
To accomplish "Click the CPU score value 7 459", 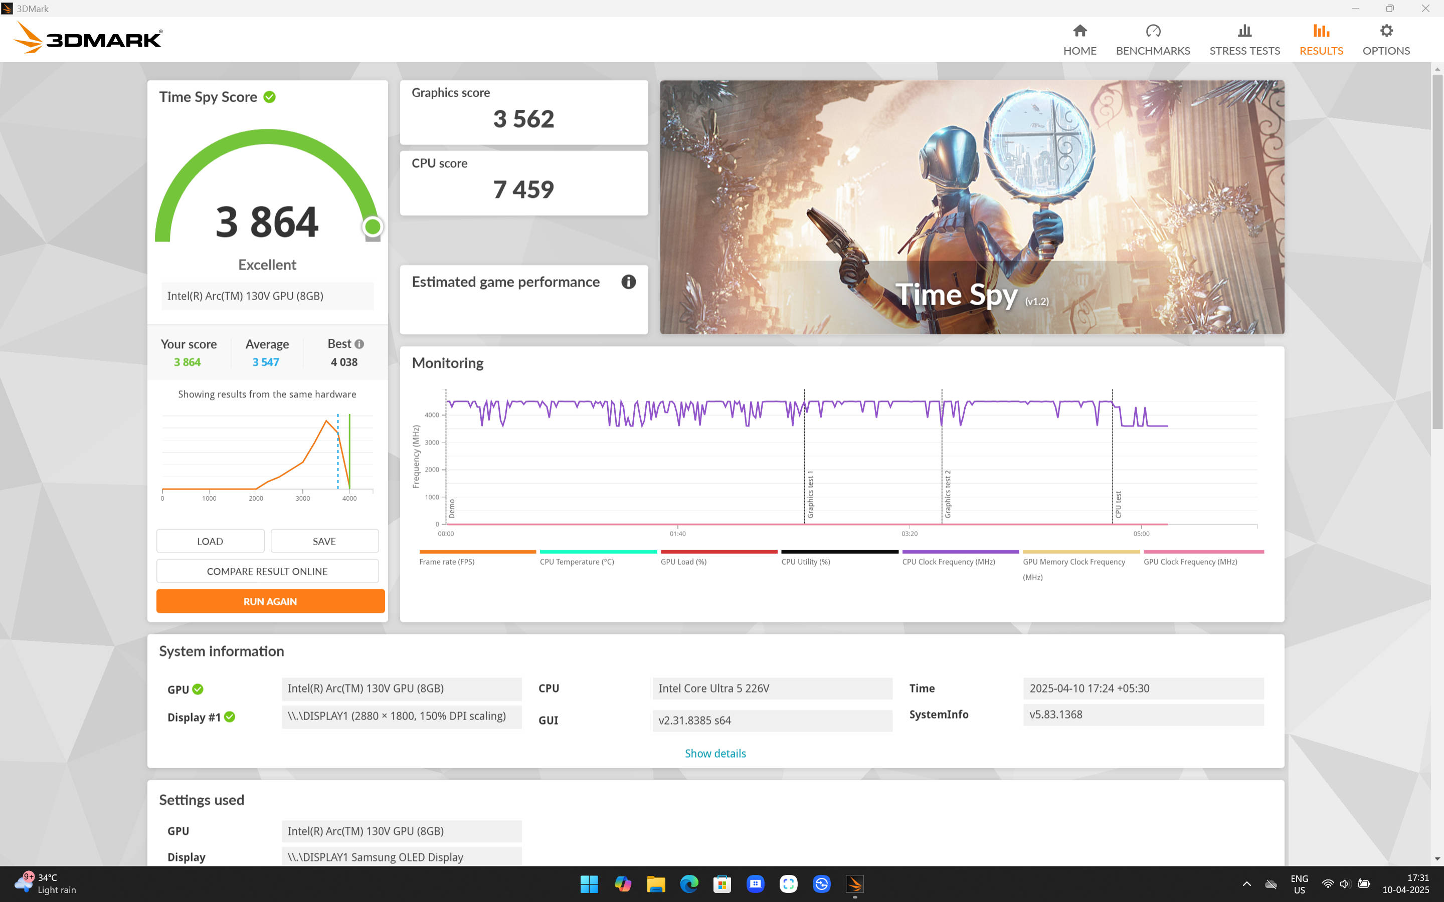I will tap(523, 189).
